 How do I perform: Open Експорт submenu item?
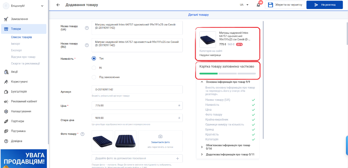coord(16,50)
